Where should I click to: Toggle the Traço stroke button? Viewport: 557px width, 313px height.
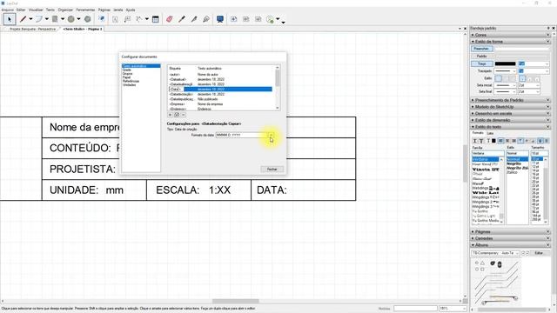(x=481, y=63)
